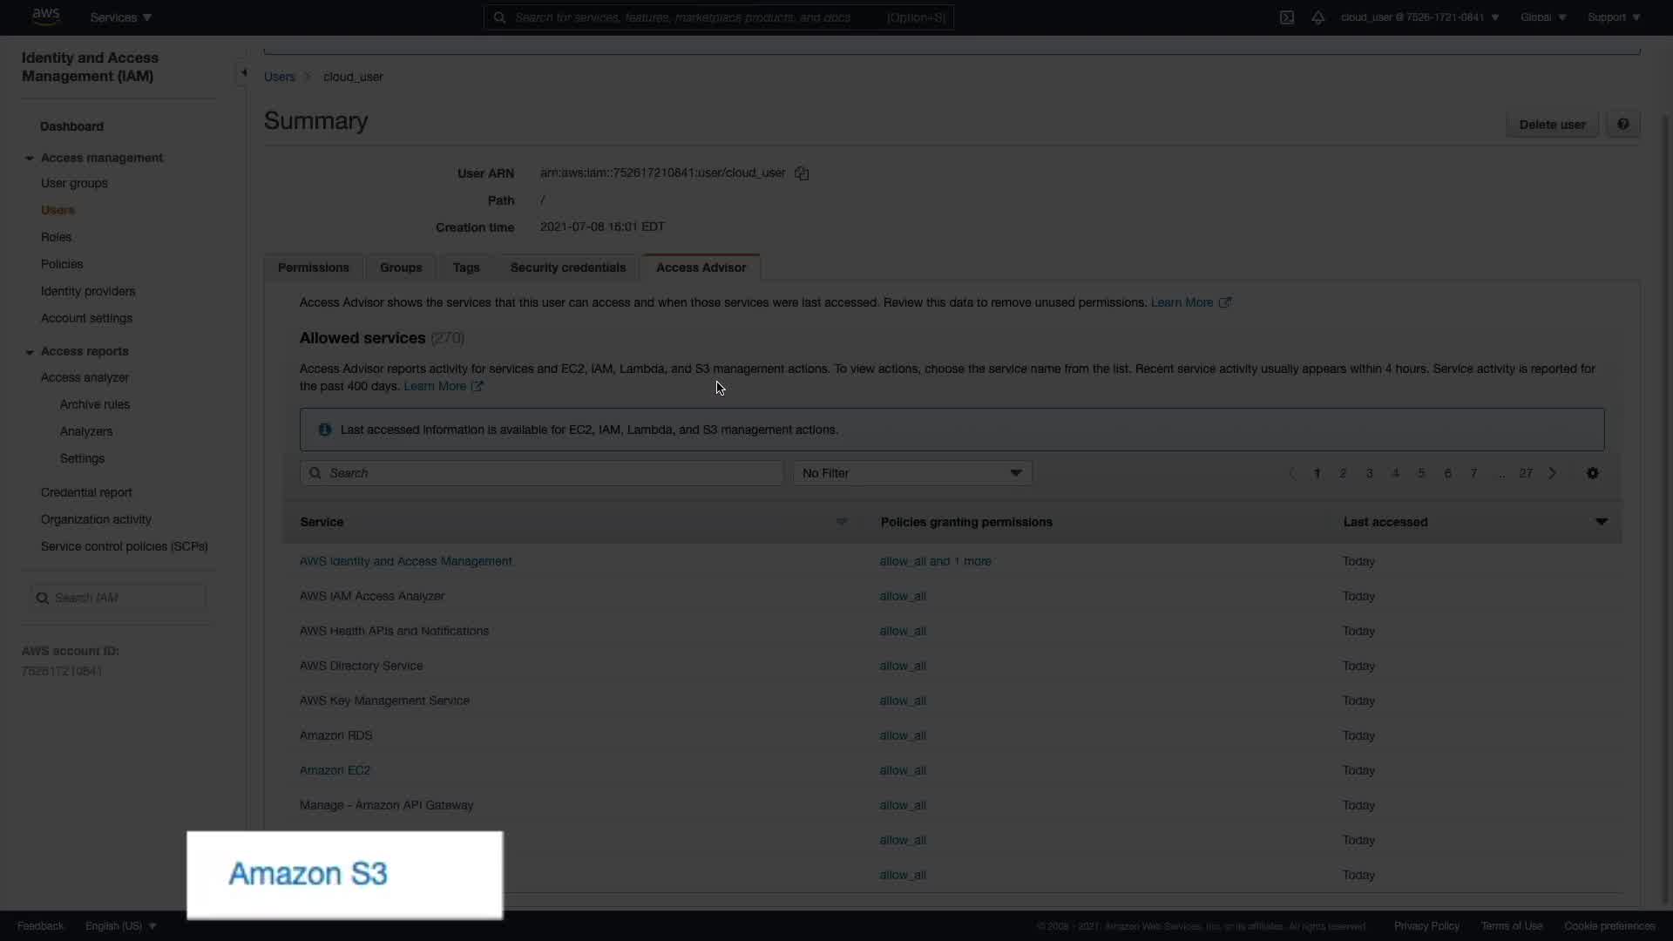This screenshot has height=941, width=1673.
Task: Collapse the IAM sidebar with the arrow icon
Action: (244, 73)
